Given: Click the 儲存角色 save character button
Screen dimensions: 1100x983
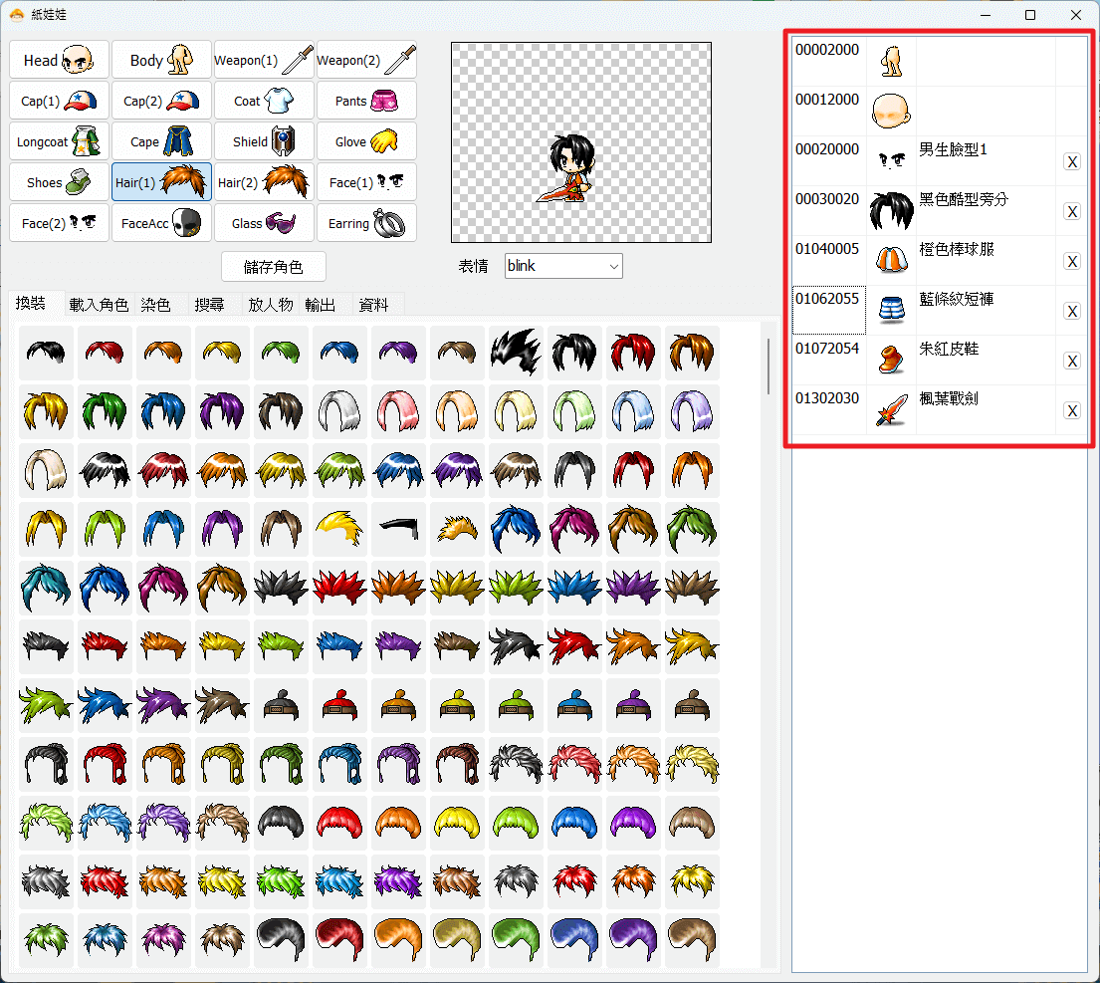Looking at the screenshot, I should (x=274, y=267).
